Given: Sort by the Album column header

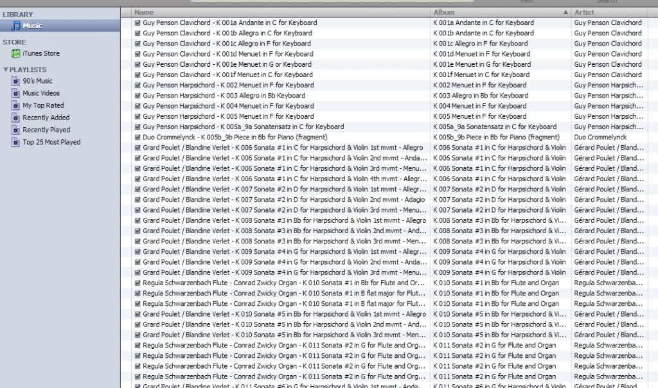Looking at the screenshot, I should [500, 12].
